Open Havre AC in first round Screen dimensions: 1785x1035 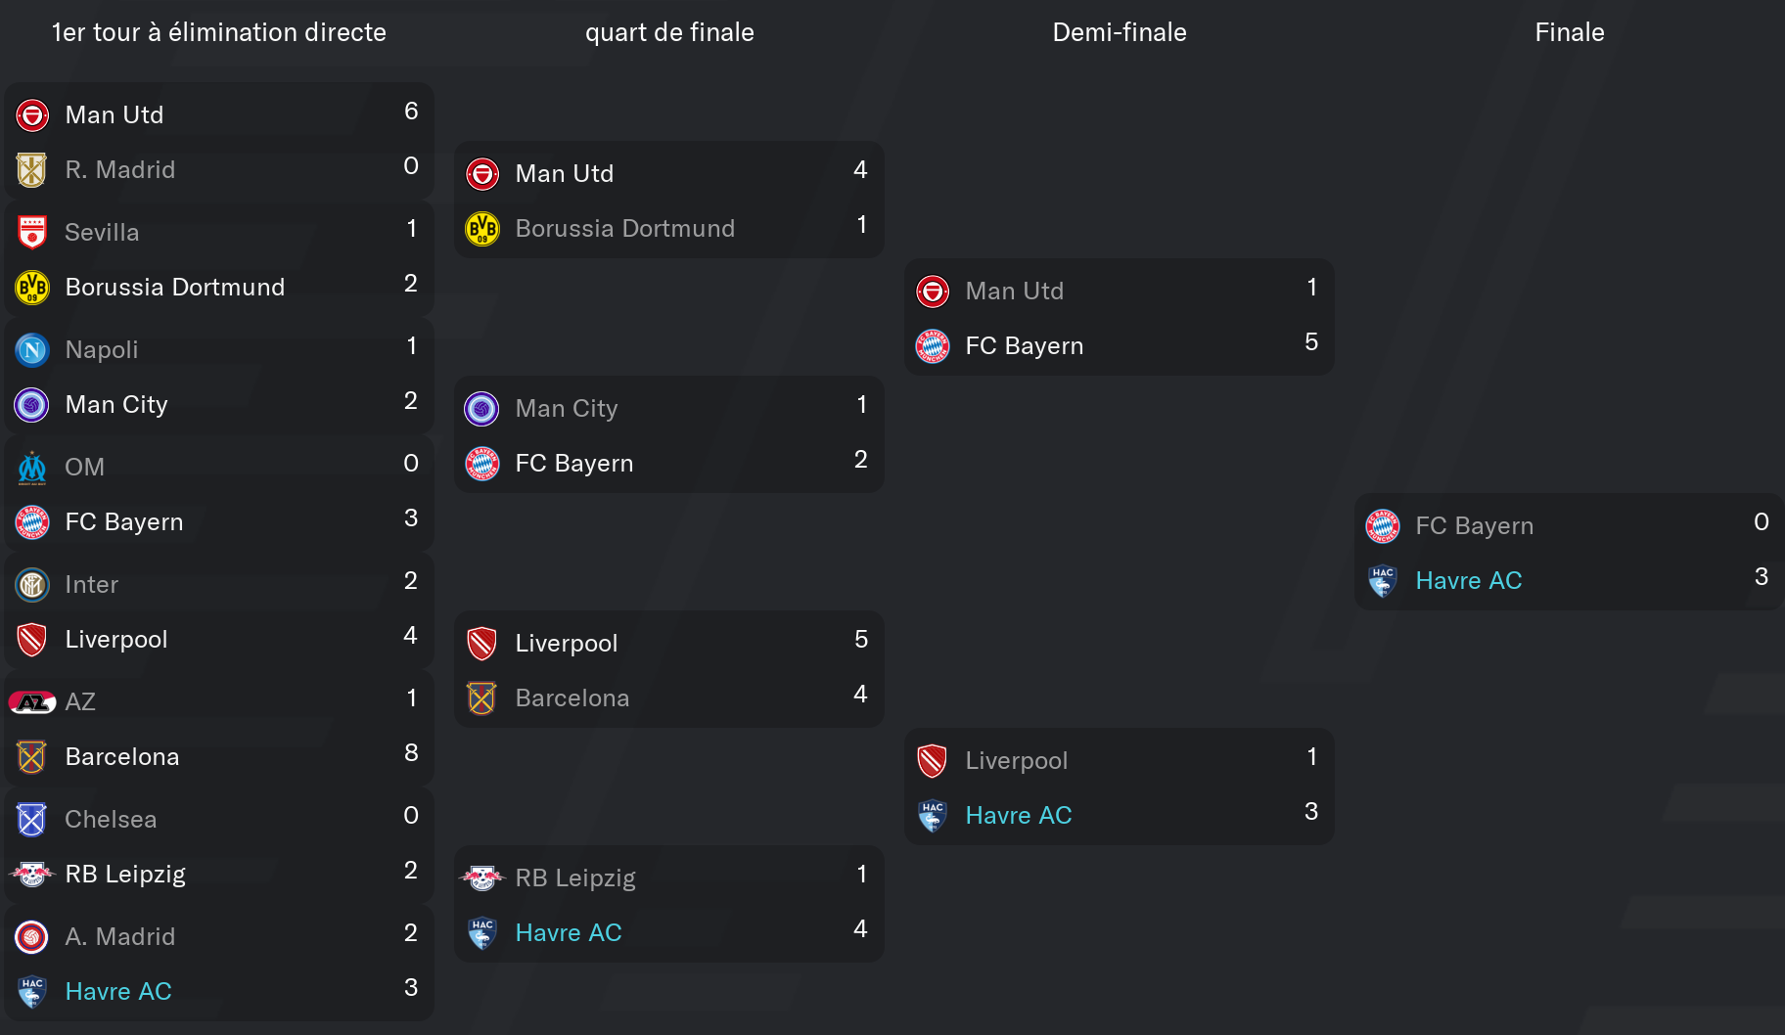click(x=118, y=992)
